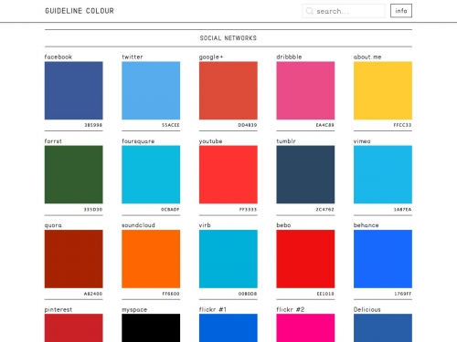Image resolution: width=457 pixels, height=342 pixels.
Task: Click the youtube red swatch
Action: click(228, 174)
